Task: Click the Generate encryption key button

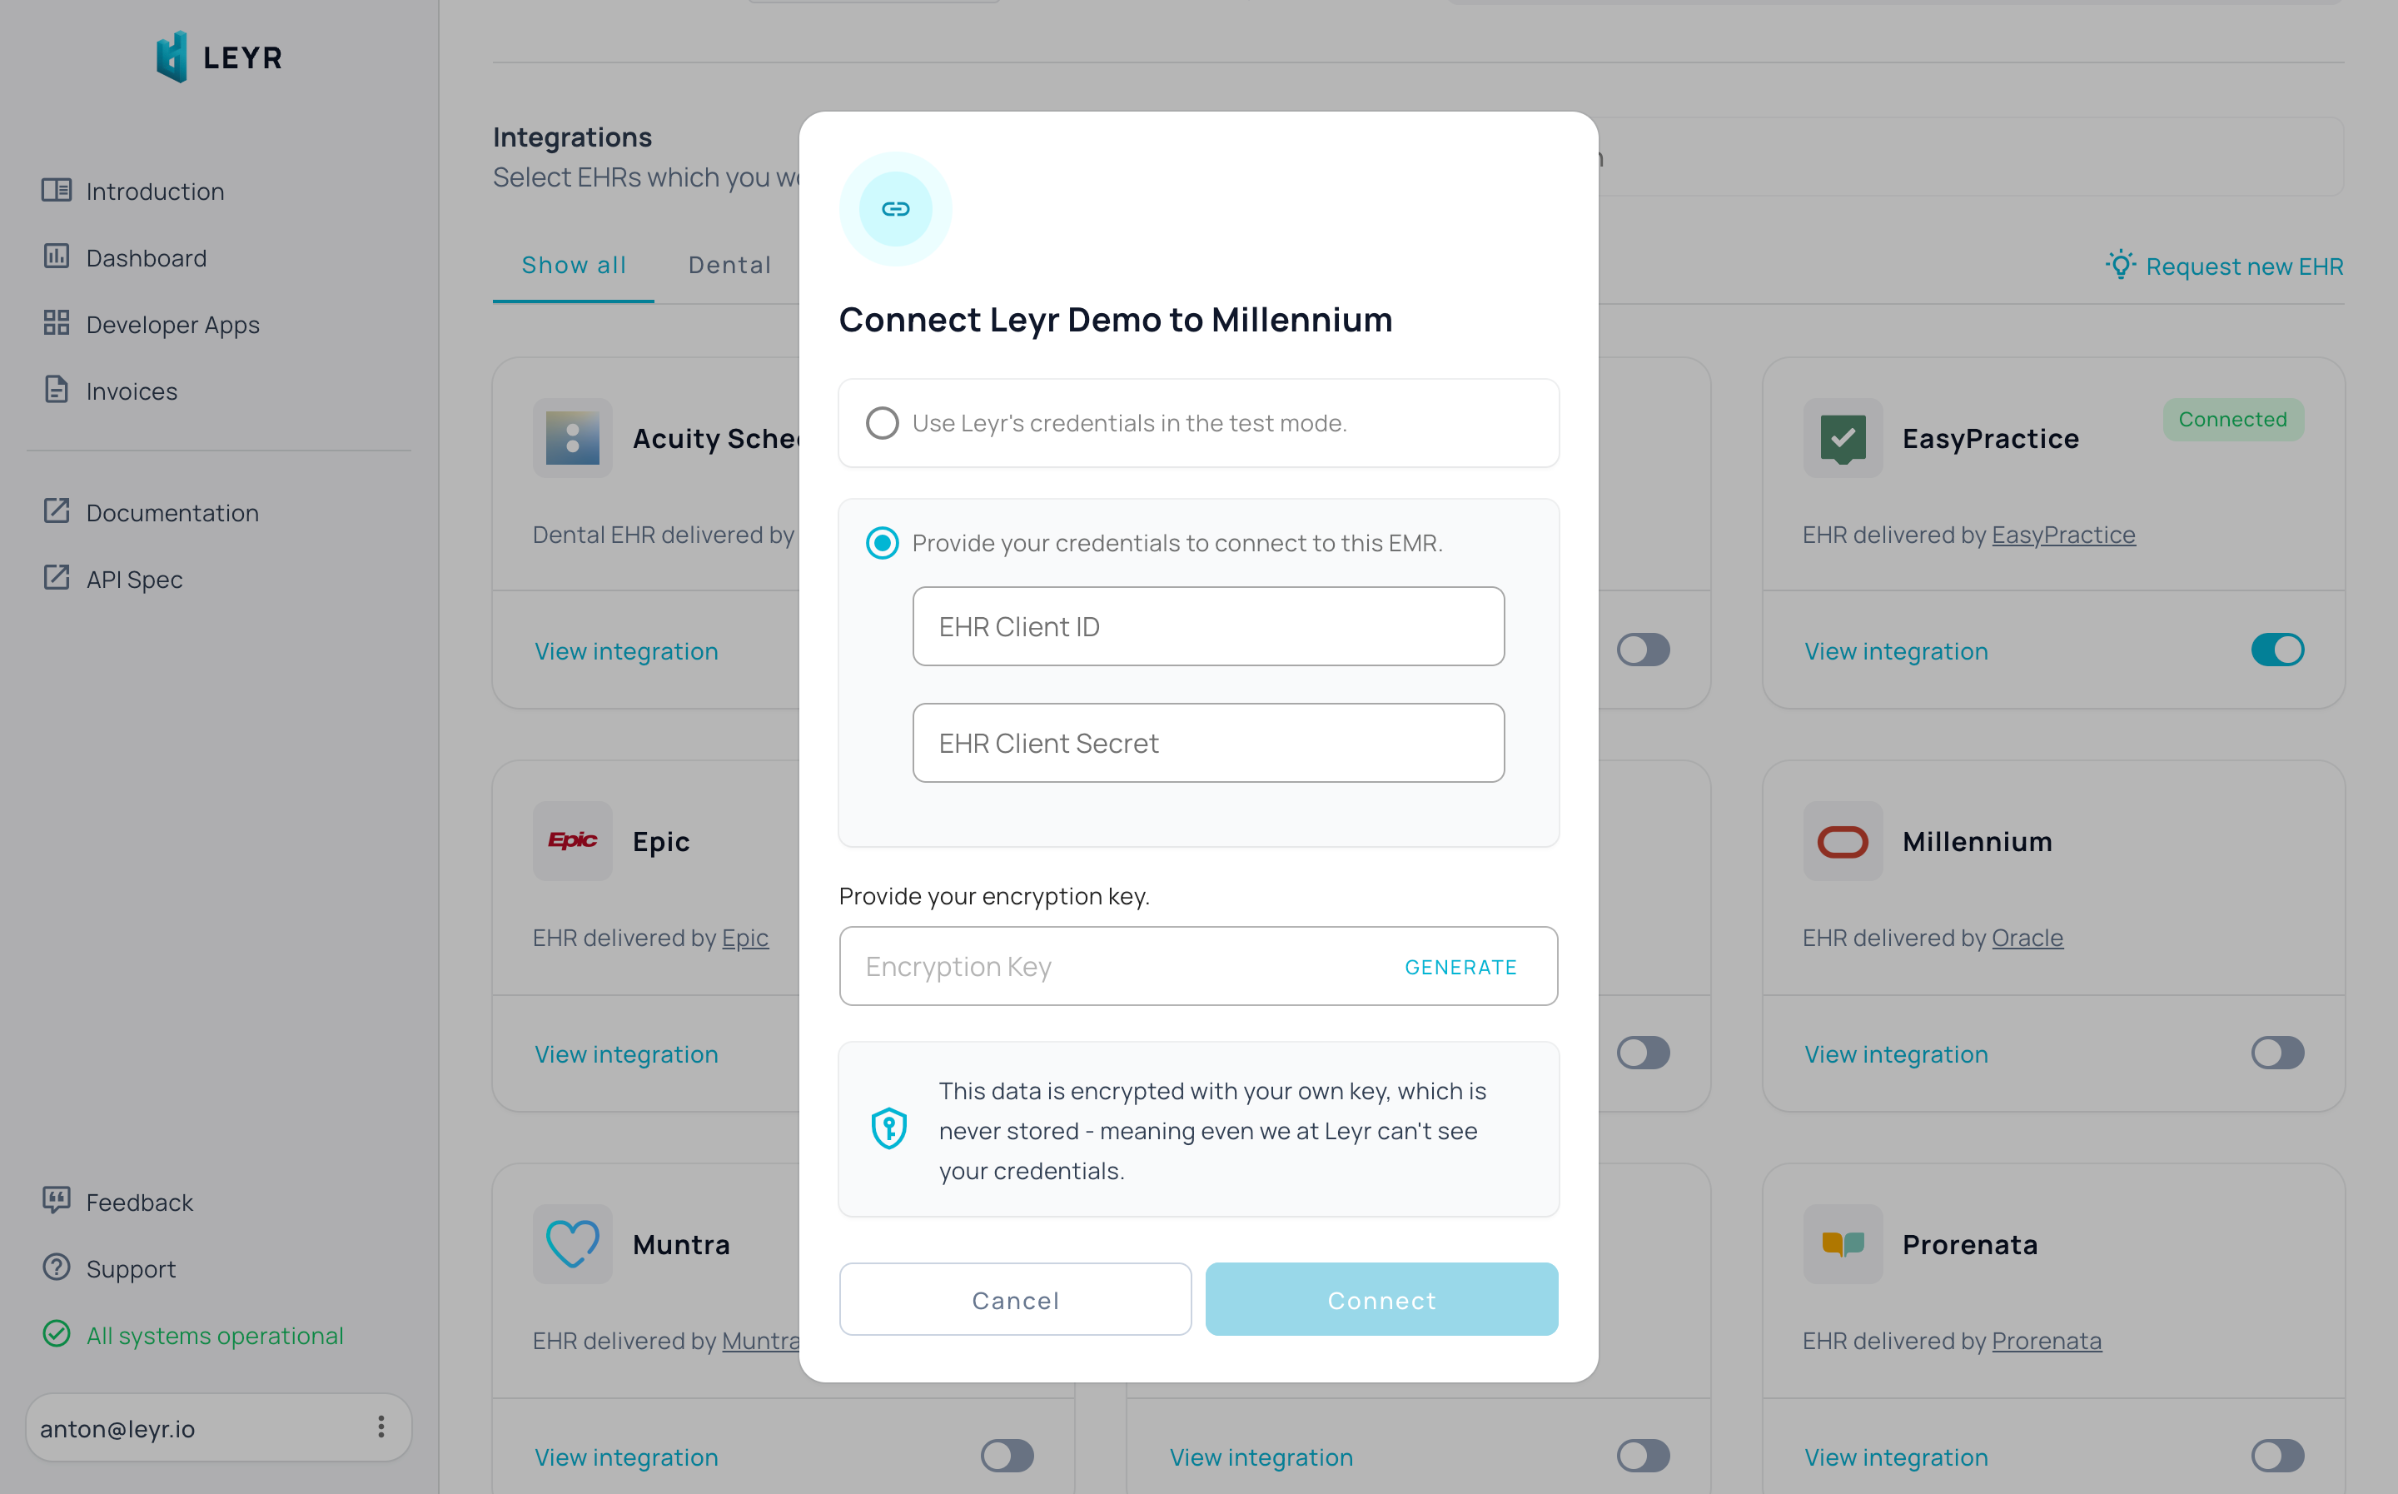Action: click(1459, 964)
